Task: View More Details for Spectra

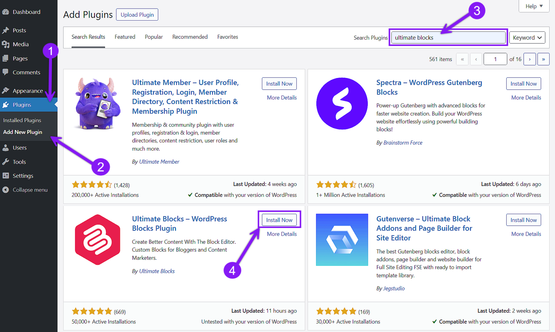Action: [x=526, y=97]
